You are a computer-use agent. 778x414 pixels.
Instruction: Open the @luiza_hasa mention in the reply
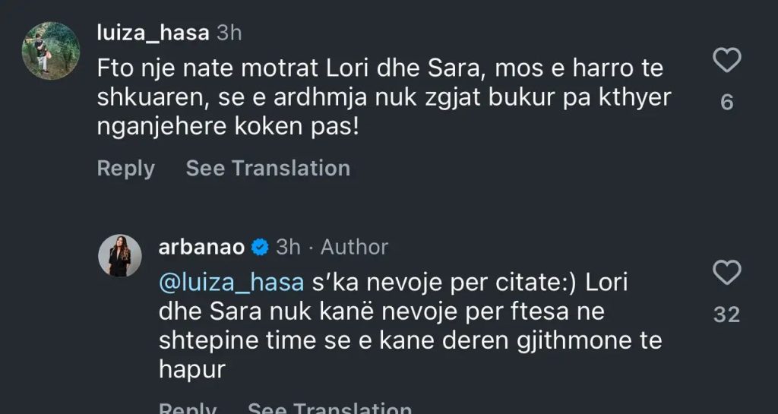[232, 283]
